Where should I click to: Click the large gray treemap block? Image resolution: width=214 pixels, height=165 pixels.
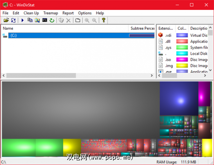[x=81, y=110]
